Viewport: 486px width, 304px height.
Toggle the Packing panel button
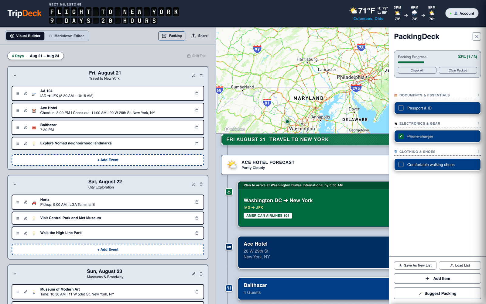point(172,36)
